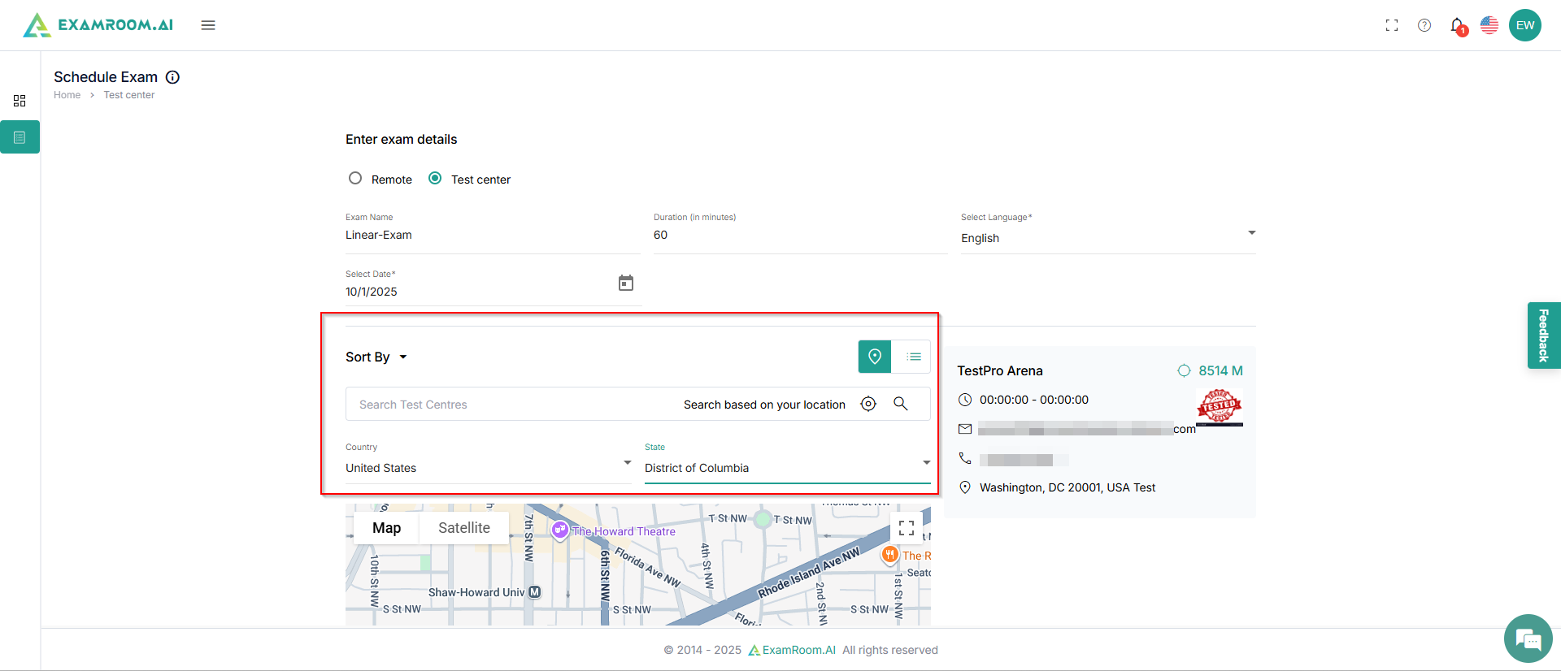Switch to list view of centres

click(x=914, y=357)
